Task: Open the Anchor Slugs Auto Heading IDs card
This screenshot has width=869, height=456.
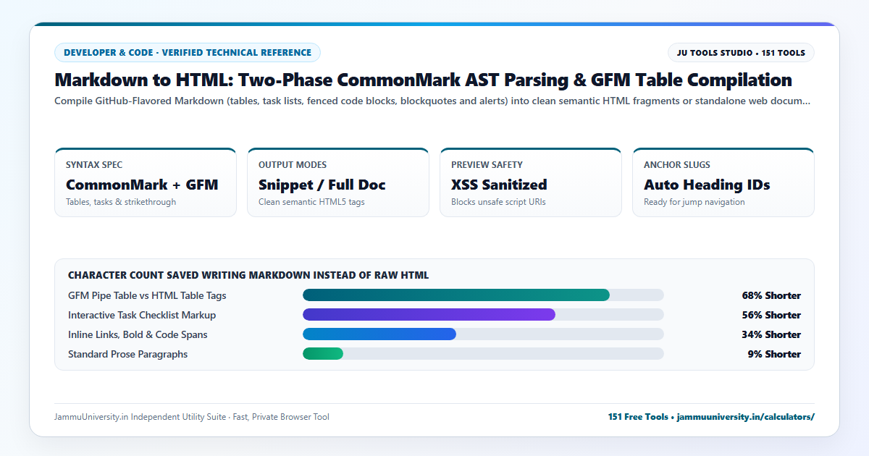Action: [x=723, y=182]
